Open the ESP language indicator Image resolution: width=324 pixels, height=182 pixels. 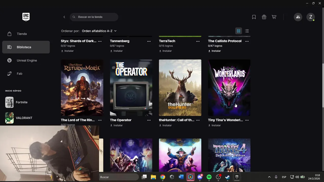click(x=284, y=177)
